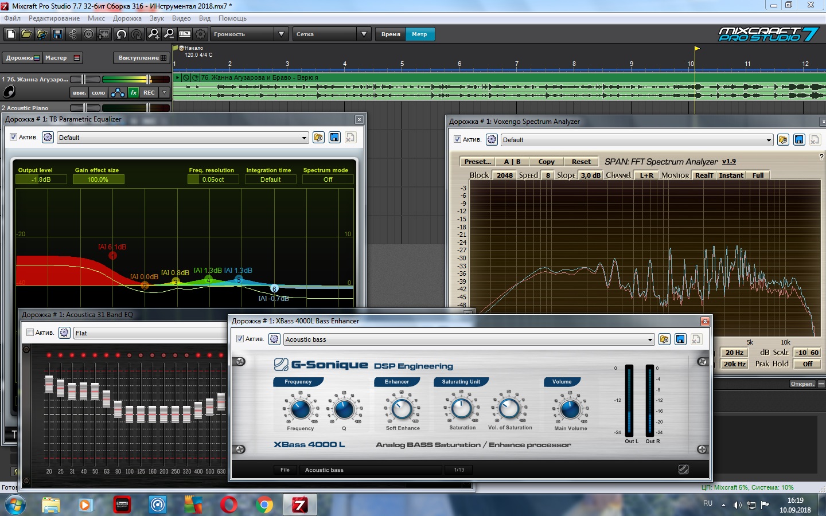Image resolution: width=826 pixels, height=516 pixels.
Task: Click the Mix down to audio file icon
Action: point(104,34)
